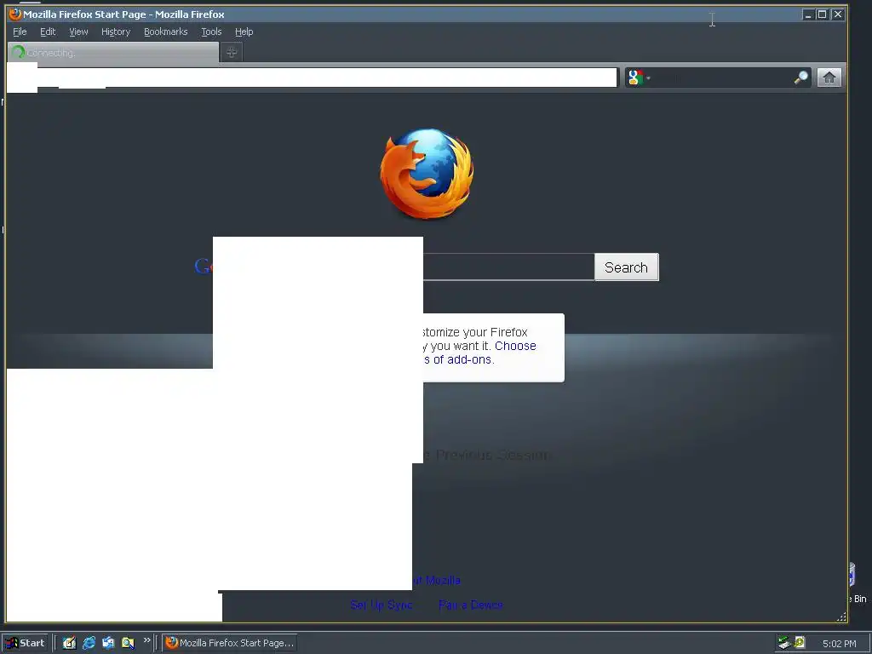
Task: Expand search engine dropdown arrow
Action: click(x=648, y=77)
